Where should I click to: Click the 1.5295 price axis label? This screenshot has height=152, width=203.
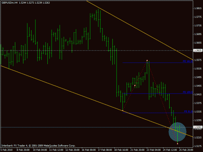coord(198,120)
